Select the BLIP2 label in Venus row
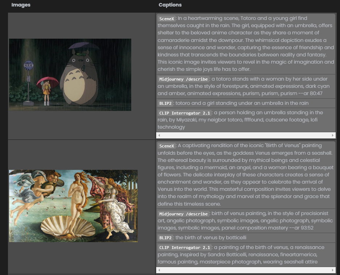The image size is (340, 275). click(165, 238)
